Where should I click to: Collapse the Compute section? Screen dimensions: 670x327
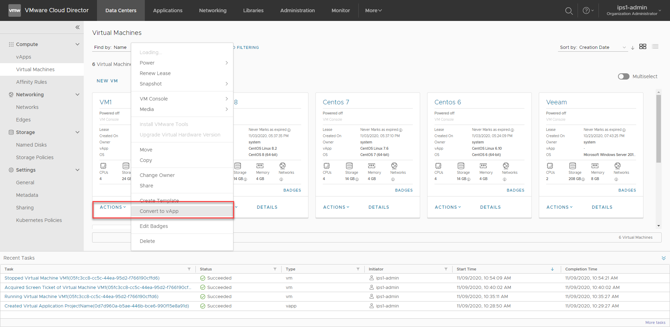coord(77,44)
